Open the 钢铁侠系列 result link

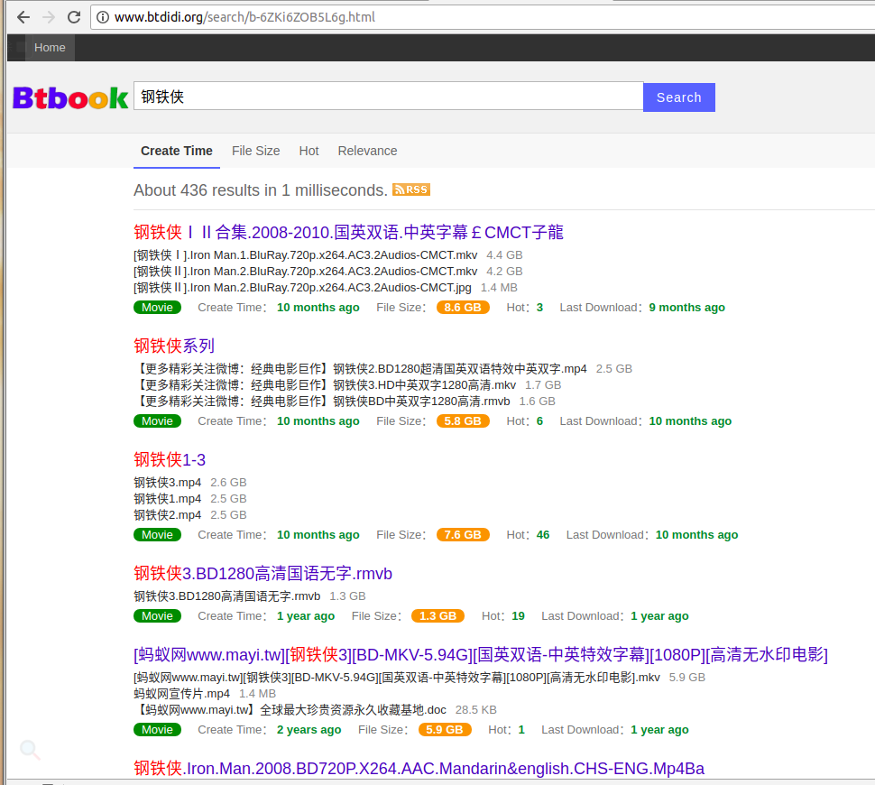(174, 346)
